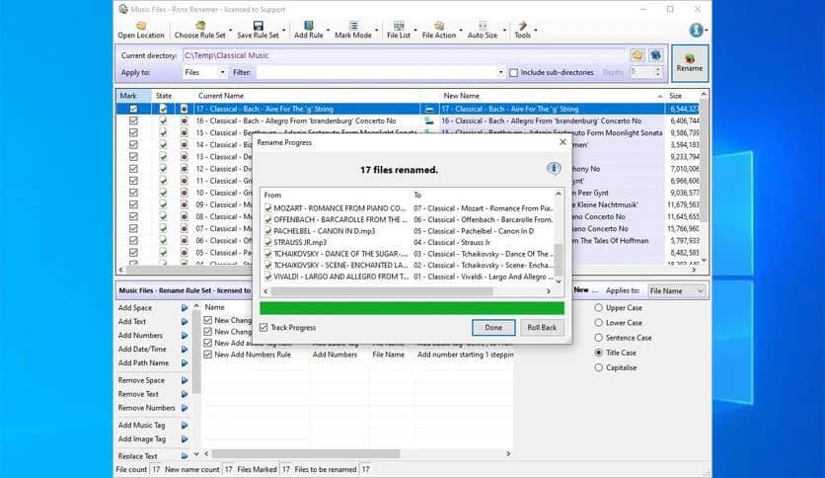The height and width of the screenshot is (478, 825).
Task: Open the Applies to File Name dropdown
Action: [x=677, y=291]
